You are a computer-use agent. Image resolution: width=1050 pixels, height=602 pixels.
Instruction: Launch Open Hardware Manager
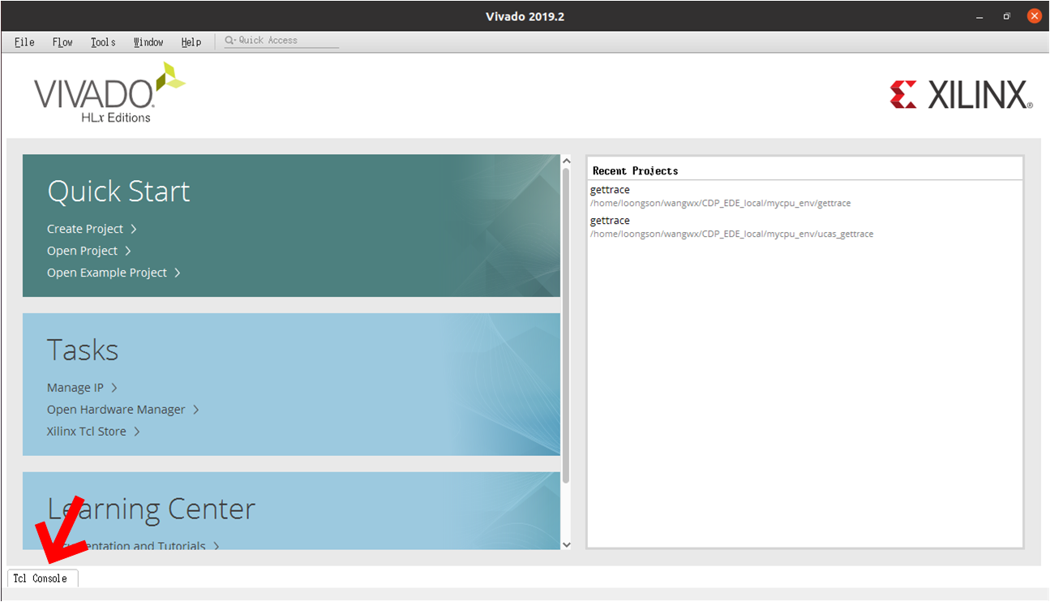(116, 410)
